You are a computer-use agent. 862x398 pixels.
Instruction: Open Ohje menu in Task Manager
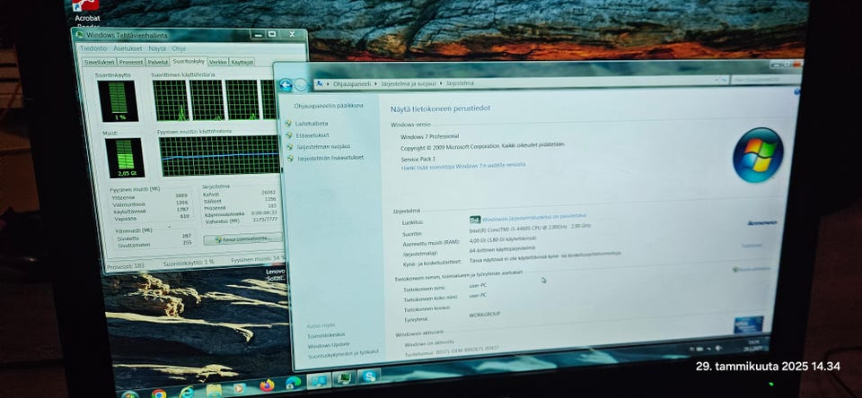click(178, 49)
